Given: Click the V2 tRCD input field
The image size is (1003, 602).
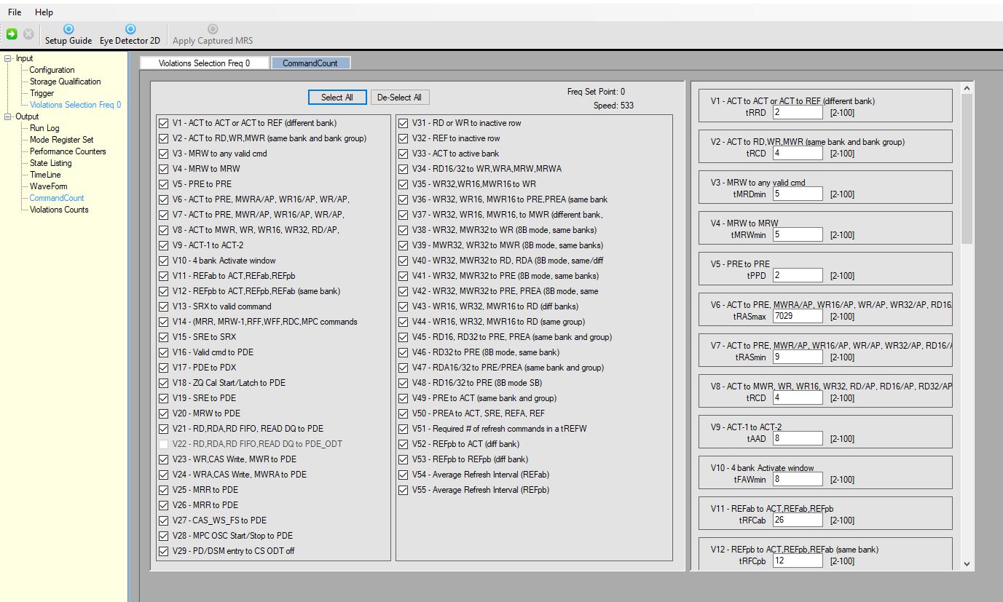Looking at the screenshot, I should tap(798, 154).
